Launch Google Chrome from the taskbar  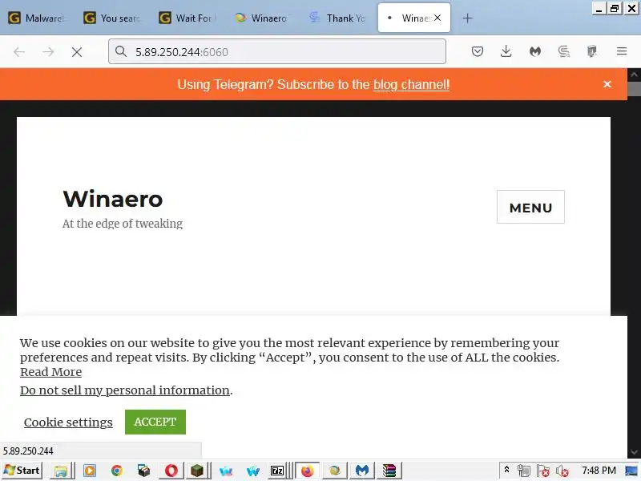pos(117,471)
